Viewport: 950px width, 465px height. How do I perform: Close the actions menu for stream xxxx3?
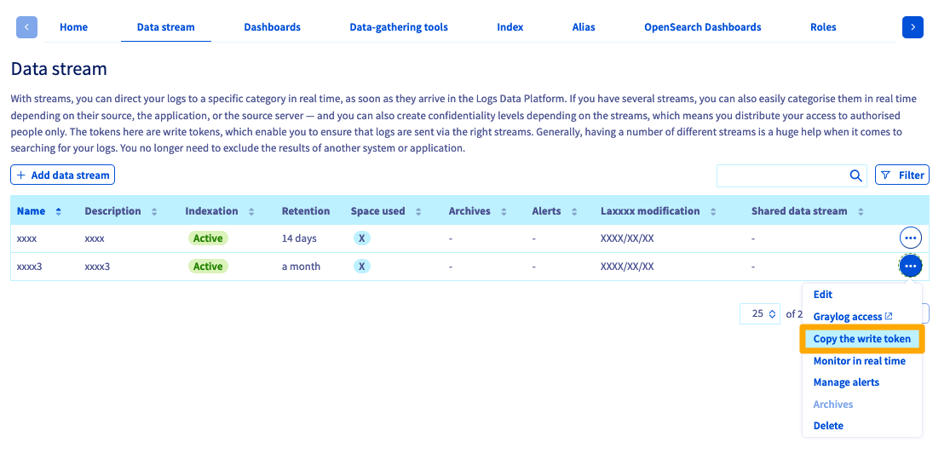[910, 267]
